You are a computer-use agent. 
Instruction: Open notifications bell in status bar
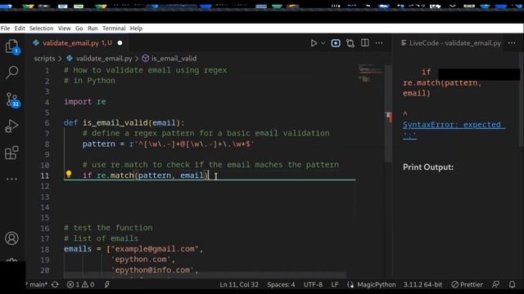tap(512, 285)
